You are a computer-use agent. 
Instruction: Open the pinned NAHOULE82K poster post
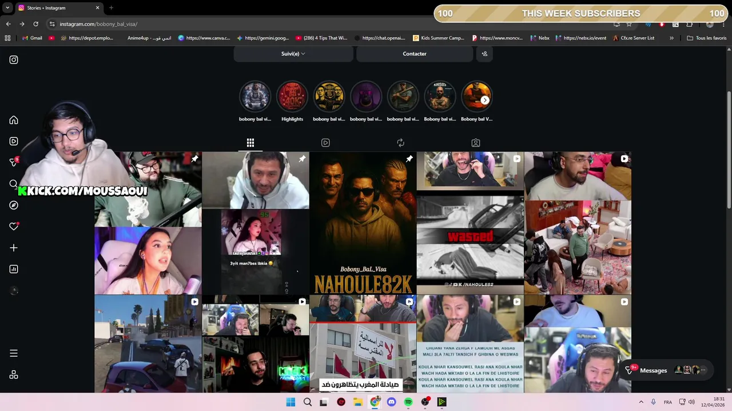363,223
